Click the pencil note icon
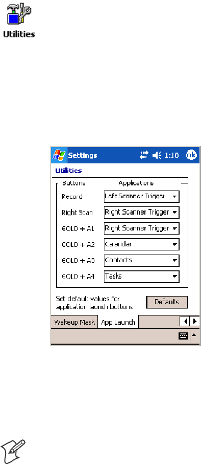Screen dimensions: 201x464 (x=12, y=452)
